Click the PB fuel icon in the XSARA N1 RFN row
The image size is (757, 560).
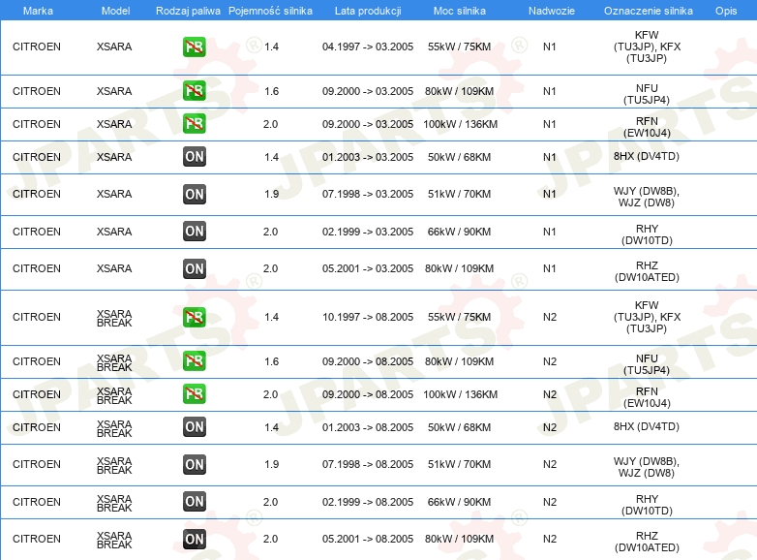(x=194, y=124)
